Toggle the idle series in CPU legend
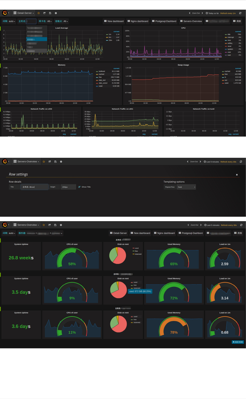Viewport: 246px width, 399px height. [x=229, y=34]
